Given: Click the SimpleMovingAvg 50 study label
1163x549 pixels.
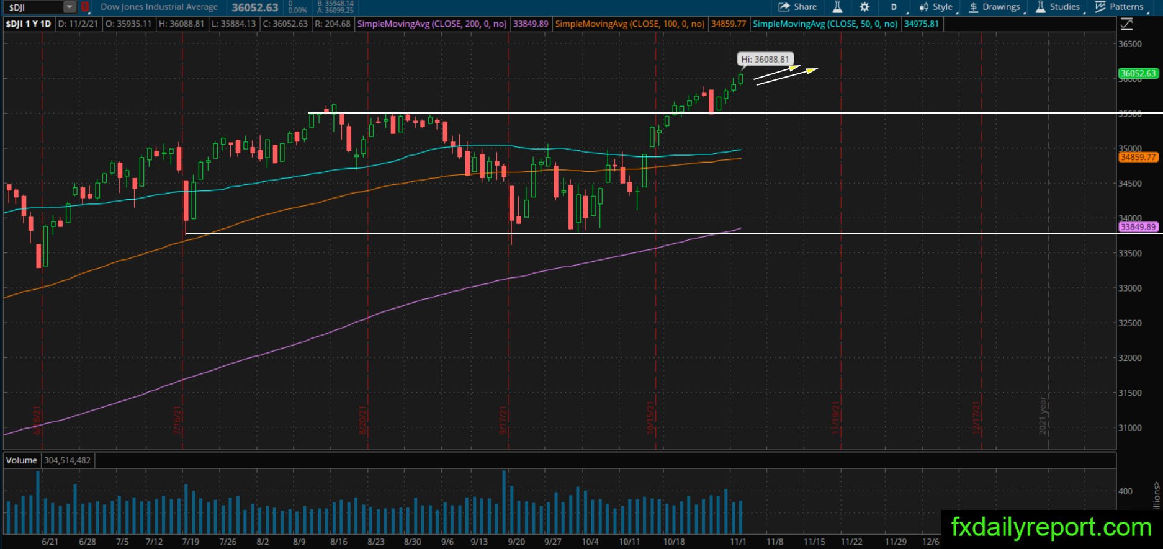Looking at the screenshot, I should coord(825,24).
